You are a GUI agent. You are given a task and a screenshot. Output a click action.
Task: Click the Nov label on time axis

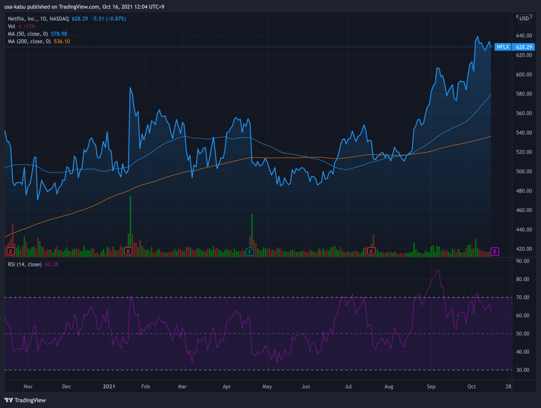pos(28,386)
